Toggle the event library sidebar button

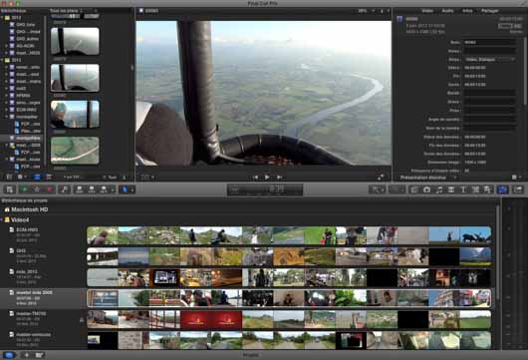[x=9, y=177]
